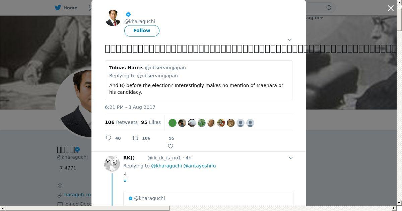Open RK reply options dropdown

click(x=290, y=158)
